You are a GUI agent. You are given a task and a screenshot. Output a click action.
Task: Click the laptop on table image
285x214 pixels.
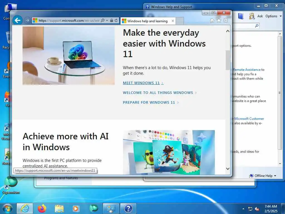(68, 56)
